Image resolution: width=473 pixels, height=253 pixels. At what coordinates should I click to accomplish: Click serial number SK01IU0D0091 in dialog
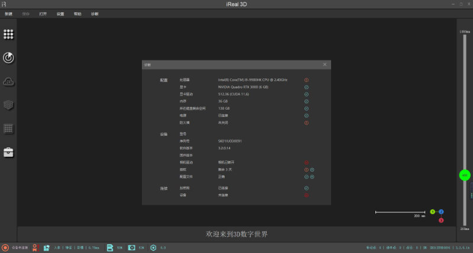(x=230, y=141)
